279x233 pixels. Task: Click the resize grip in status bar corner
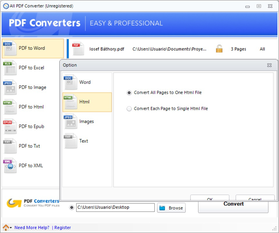point(275,228)
